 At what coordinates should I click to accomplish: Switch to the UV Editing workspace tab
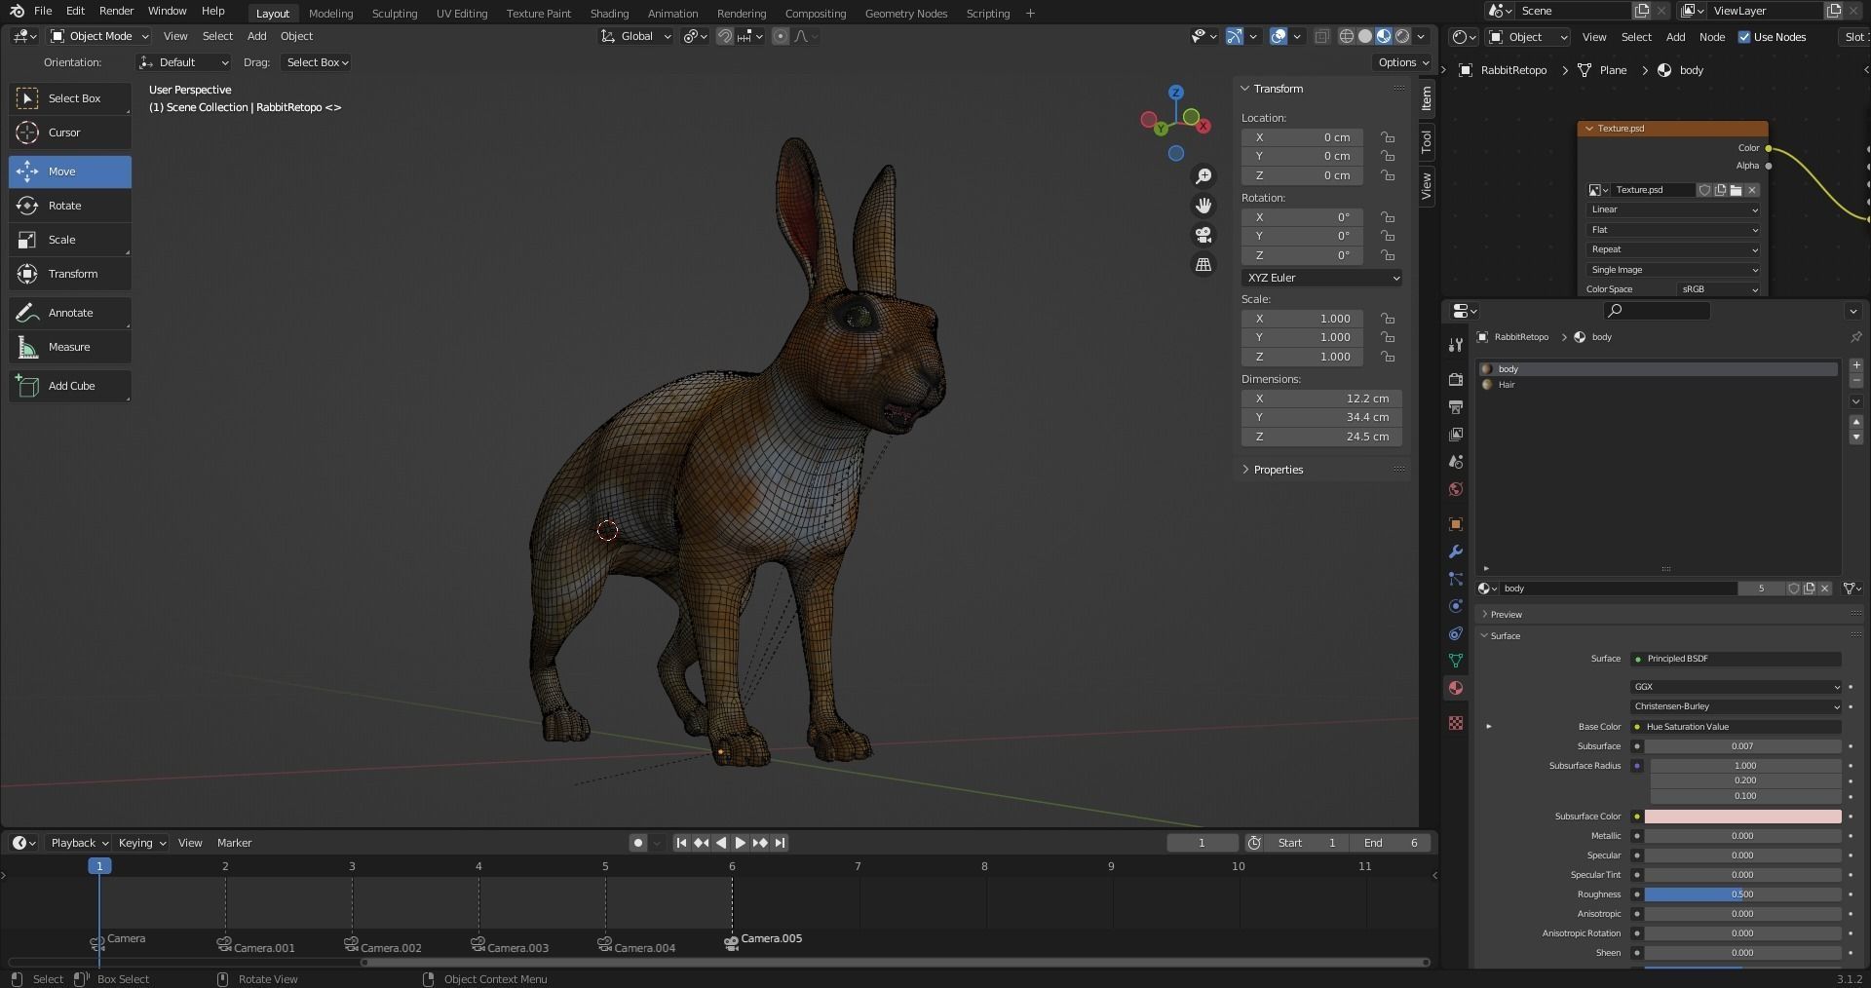coord(461,14)
